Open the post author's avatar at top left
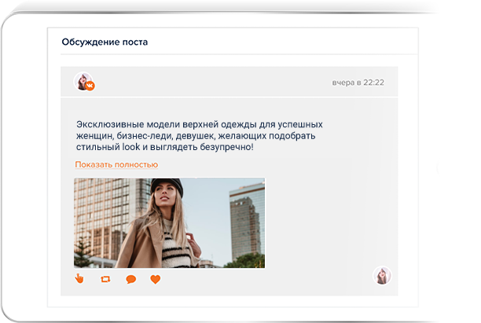This screenshot has width=481, height=323. (82, 81)
